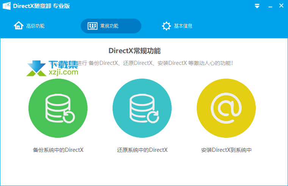Screen dimensions: 288x186
Task: Click the home icon beside 高级功能
Action: click(19, 25)
